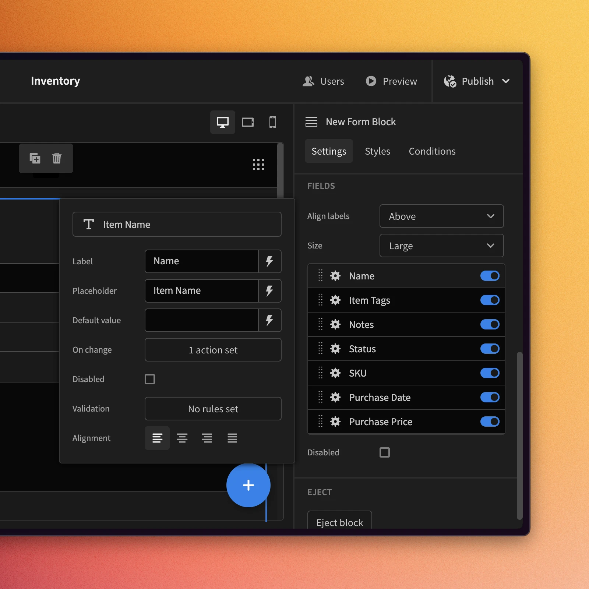Viewport: 589px width, 589px height.
Task: Click the empty Default value input
Action: pyautogui.click(x=202, y=320)
